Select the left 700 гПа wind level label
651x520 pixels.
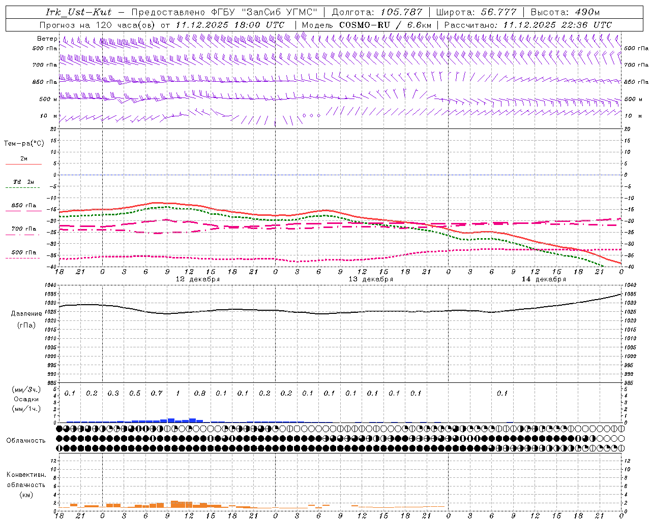point(45,65)
